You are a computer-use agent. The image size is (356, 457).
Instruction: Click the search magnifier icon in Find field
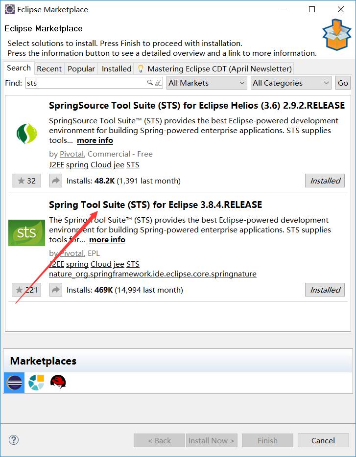point(150,83)
